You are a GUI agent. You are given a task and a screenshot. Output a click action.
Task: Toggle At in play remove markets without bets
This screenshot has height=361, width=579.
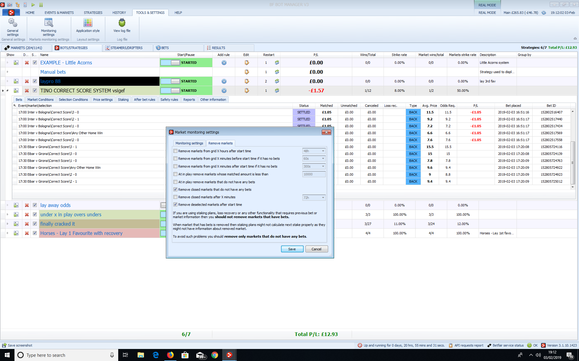tap(175, 182)
